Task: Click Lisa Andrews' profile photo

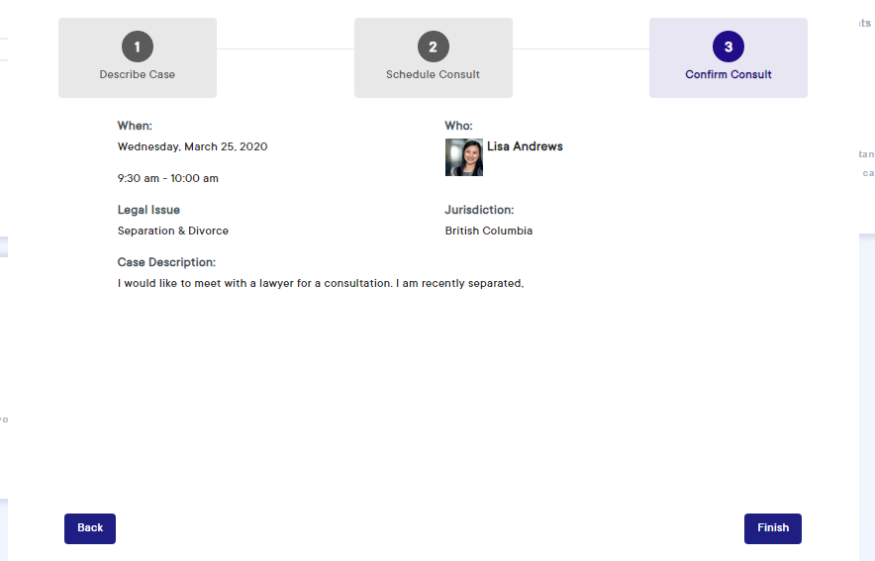Action: (x=464, y=157)
